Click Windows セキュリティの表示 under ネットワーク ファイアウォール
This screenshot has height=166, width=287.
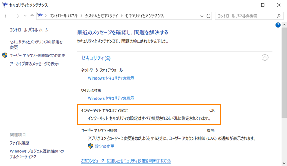[111, 78]
